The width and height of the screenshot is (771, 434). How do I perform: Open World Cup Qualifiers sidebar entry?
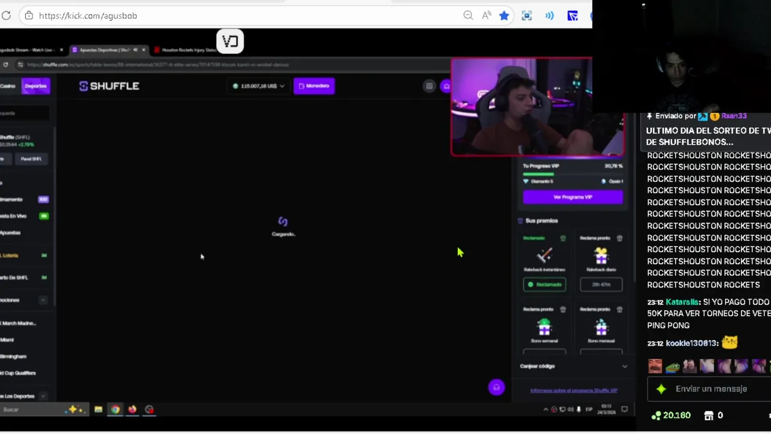pos(19,373)
